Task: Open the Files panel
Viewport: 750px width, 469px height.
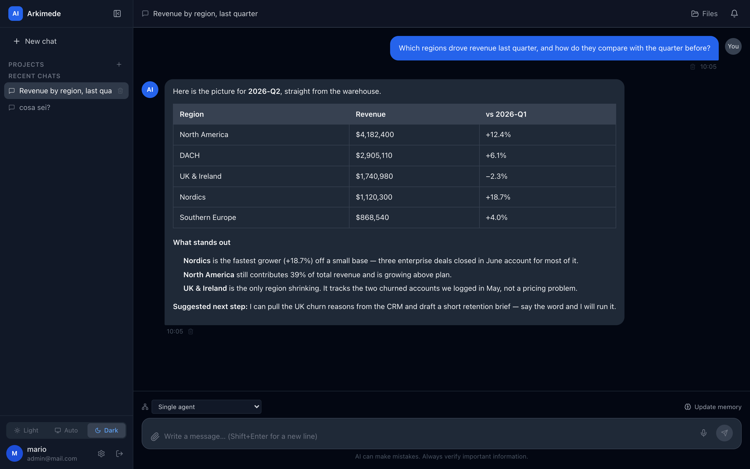Action: click(704, 14)
